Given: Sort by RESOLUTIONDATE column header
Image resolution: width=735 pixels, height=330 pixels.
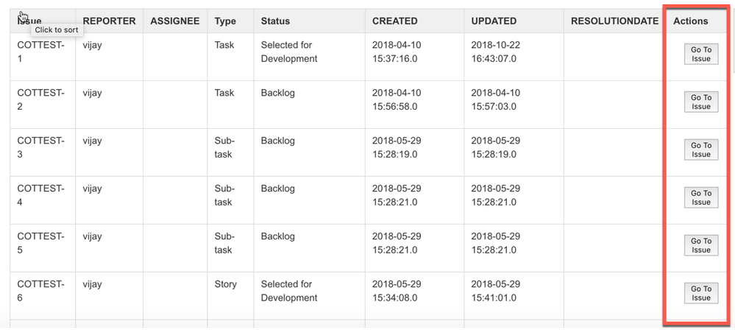Looking at the screenshot, I should [614, 21].
